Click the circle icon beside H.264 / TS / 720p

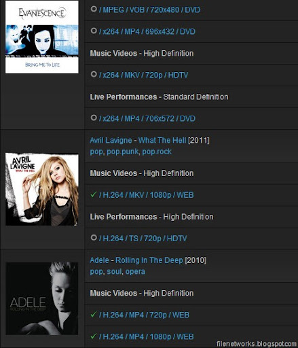(x=94, y=238)
